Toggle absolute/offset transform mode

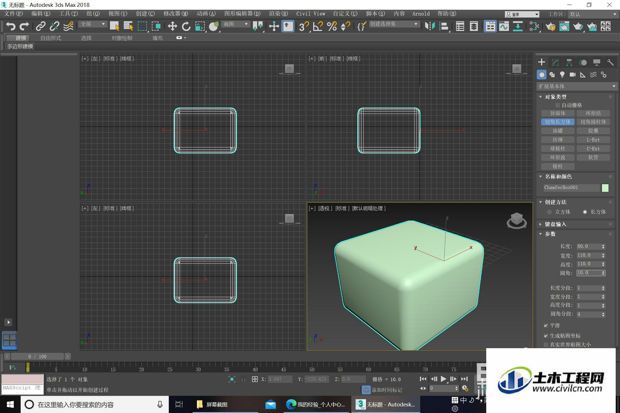point(255,379)
